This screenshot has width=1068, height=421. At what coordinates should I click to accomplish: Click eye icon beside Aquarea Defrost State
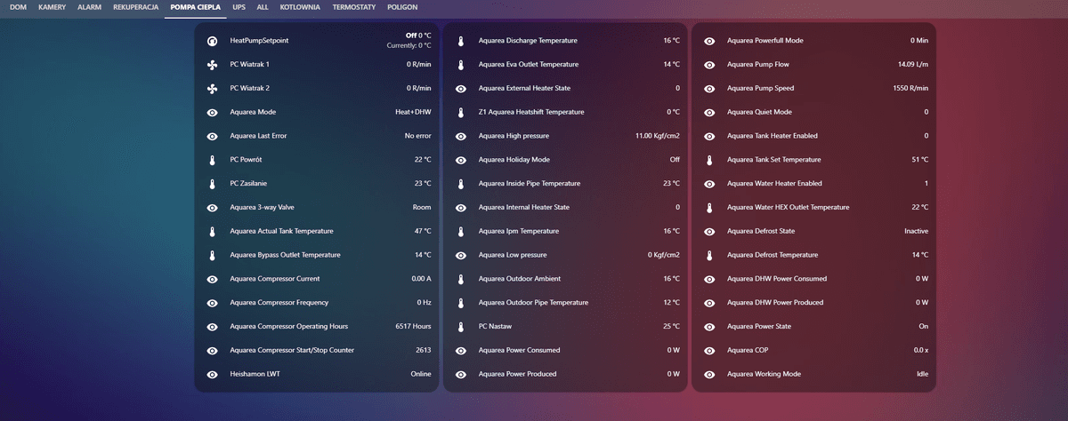709,231
